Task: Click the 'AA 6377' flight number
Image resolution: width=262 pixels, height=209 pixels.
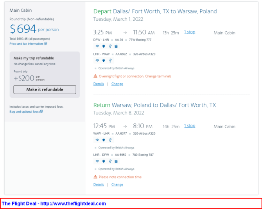Action: point(121,134)
